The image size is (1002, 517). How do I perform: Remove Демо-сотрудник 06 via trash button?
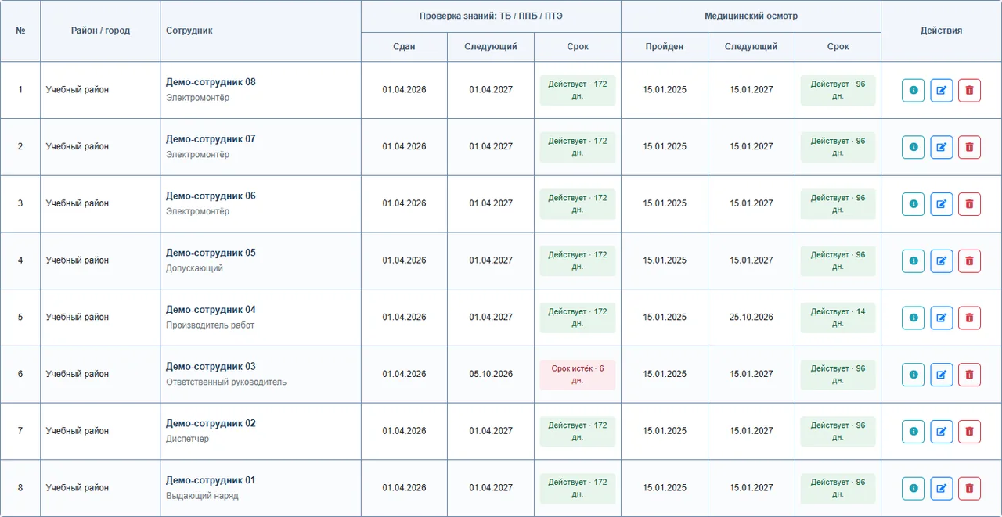[969, 204]
